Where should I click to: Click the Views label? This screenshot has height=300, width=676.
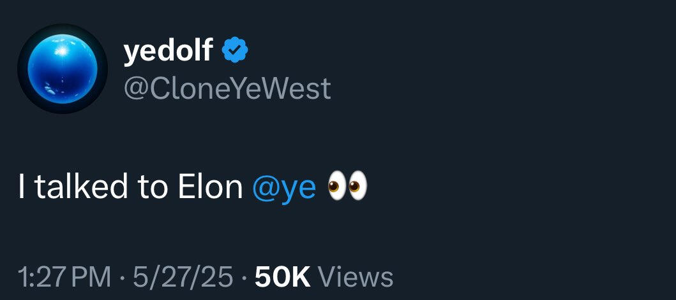click(x=356, y=277)
